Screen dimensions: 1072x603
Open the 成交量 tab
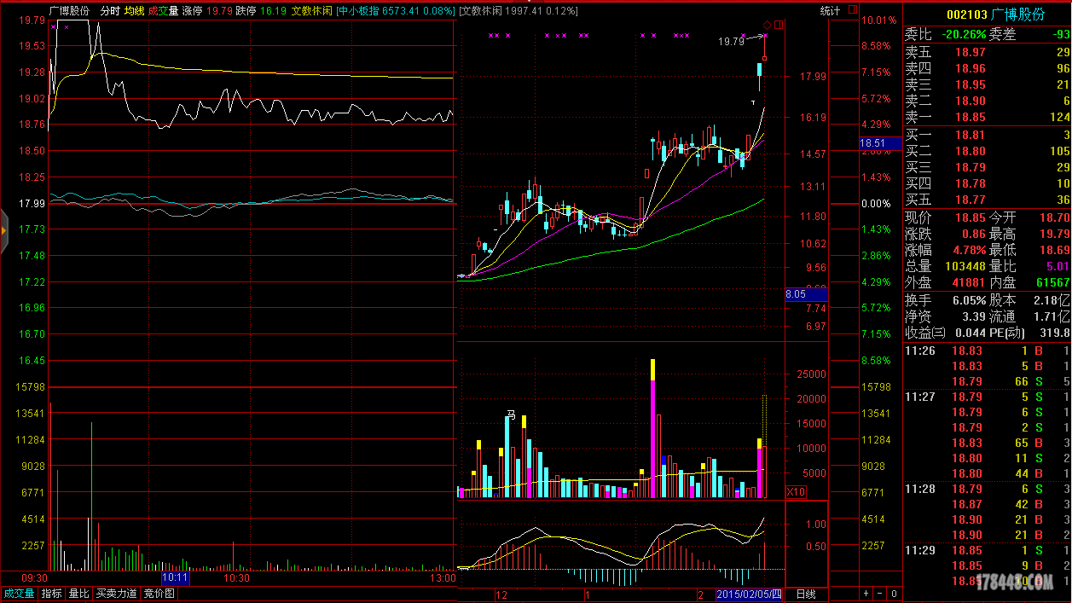coord(19,594)
